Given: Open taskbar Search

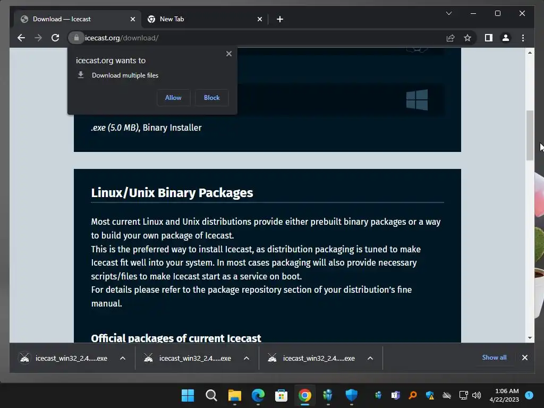Looking at the screenshot, I should click(x=211, y=395).
